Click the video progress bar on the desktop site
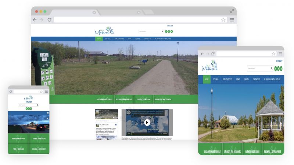Screen dimensions: 294x165 [143, 133]
